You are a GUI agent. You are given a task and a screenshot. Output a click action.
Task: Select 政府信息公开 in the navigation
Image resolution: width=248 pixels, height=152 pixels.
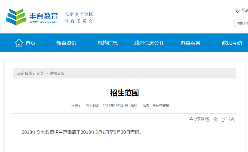tap(149, 43)
